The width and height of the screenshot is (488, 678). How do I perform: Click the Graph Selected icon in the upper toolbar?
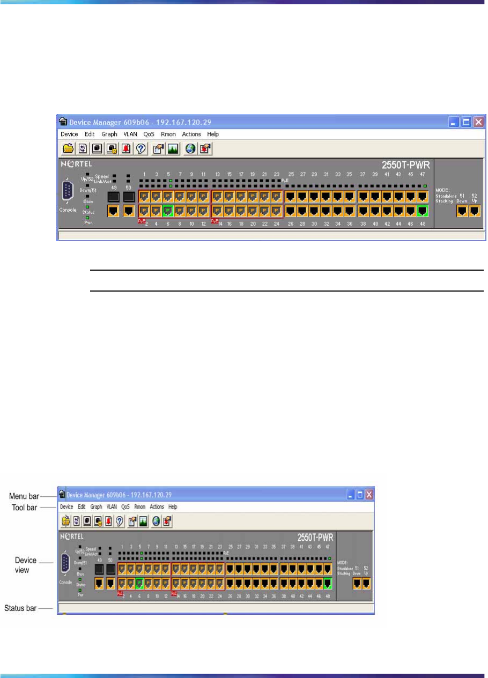point(173,150)
